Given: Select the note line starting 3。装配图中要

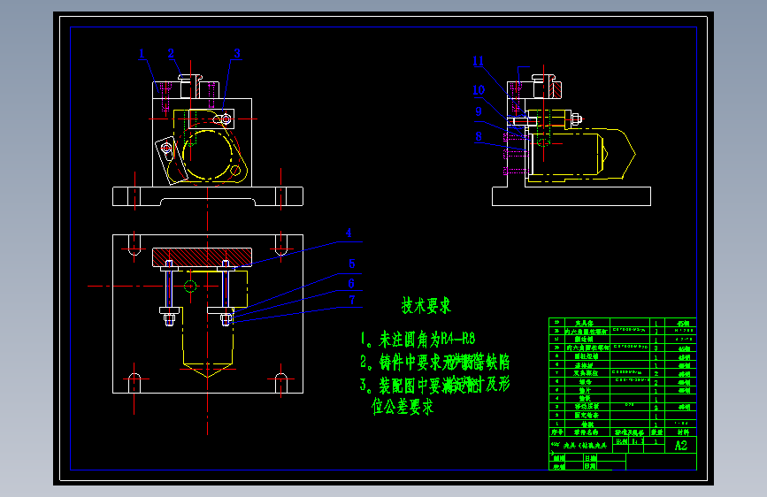Looking at the screenshot, I should 435,385.
